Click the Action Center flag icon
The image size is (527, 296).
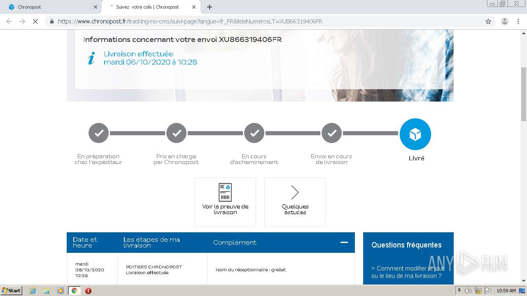(487, 291)
